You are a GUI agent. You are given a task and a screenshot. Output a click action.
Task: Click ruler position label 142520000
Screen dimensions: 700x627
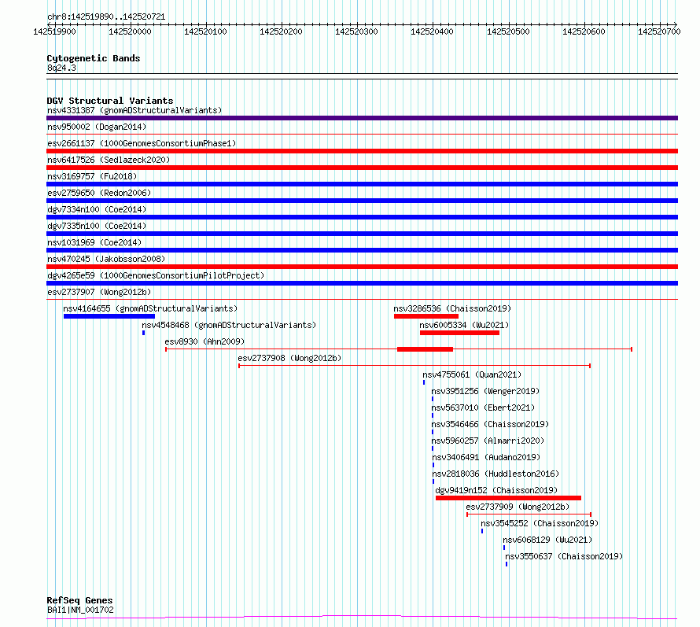click(x=130, y=31)
